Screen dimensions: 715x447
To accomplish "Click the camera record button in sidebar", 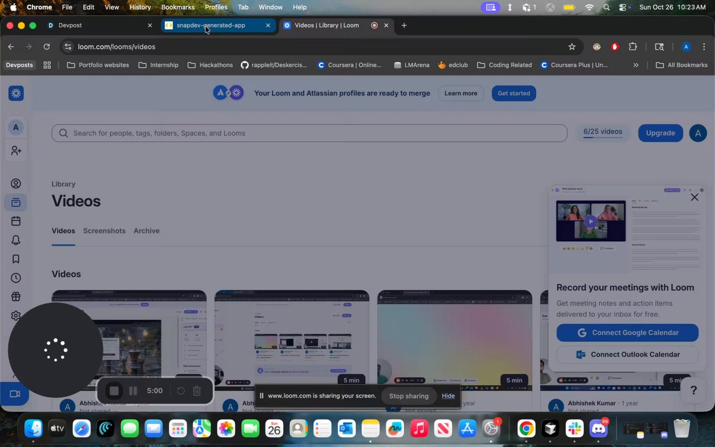I will 15,394.
